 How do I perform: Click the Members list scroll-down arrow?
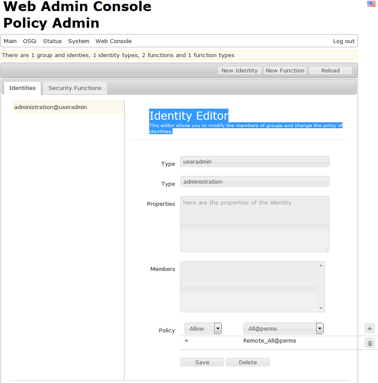tap(321, 308)
